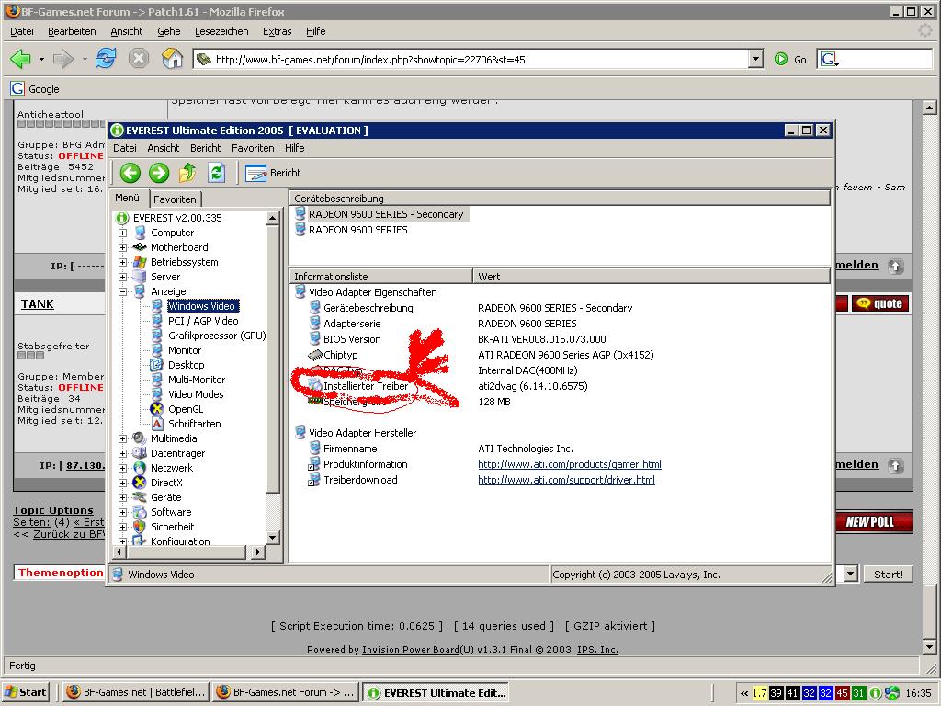941x706 pixels.
Task: Select Multi-Monitor tree item
Action: click(197, 380)
